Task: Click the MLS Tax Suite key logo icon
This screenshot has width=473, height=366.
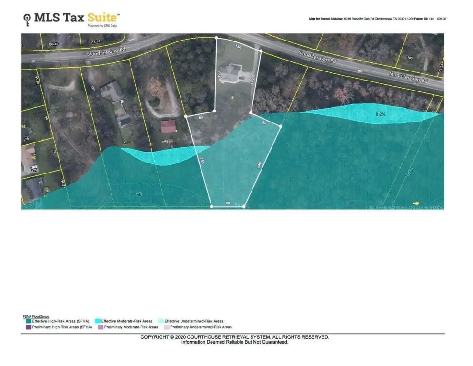Action: point(28,20)
